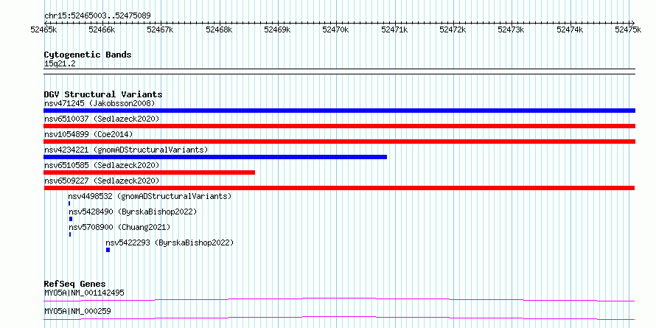Select the red nsv6509227 variant bar
656x328 pixels.
(339, 188)
